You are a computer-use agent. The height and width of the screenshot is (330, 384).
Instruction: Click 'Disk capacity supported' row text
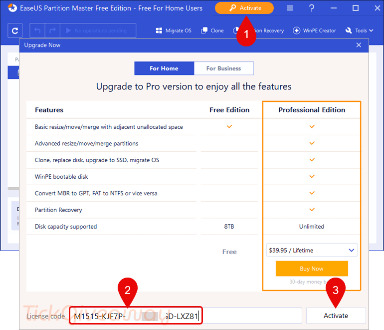pos(66,227)
